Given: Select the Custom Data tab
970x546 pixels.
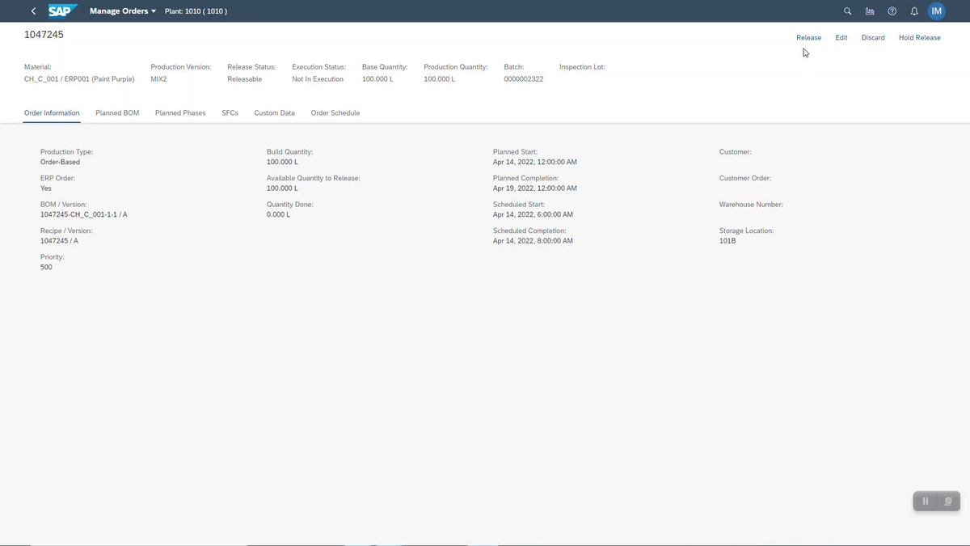Looking at the screenshot, I should tap(274, 113).
